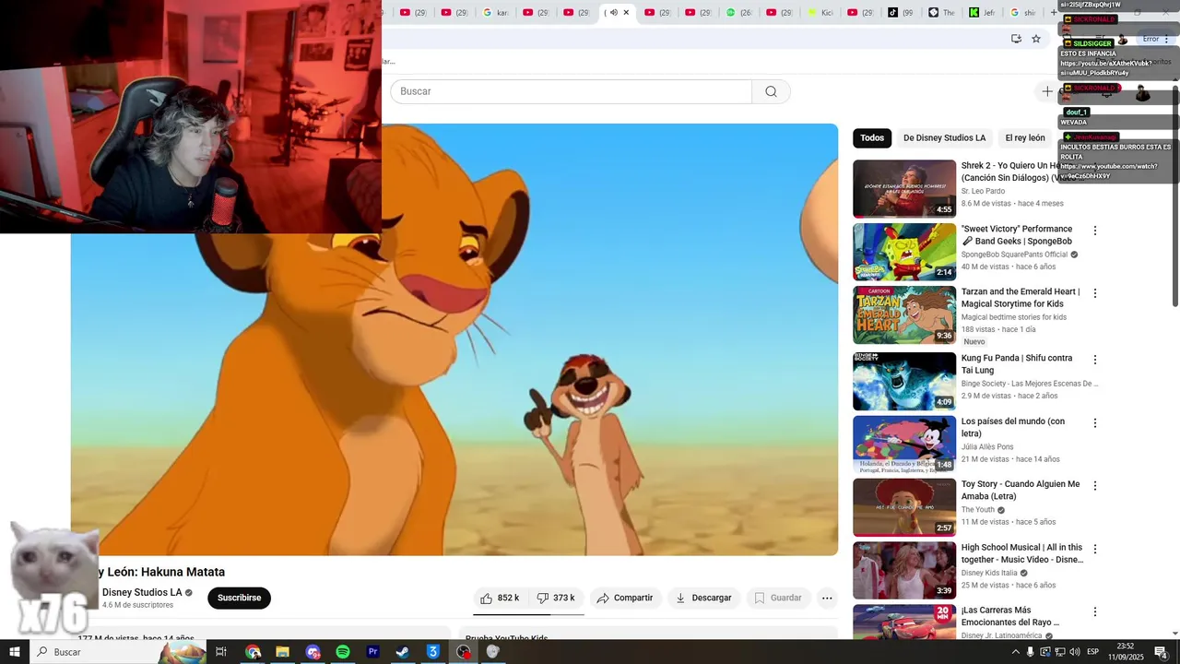Close the active audio-playing tab
This screenshot has height=664, width=1180.
click(626, 12)
